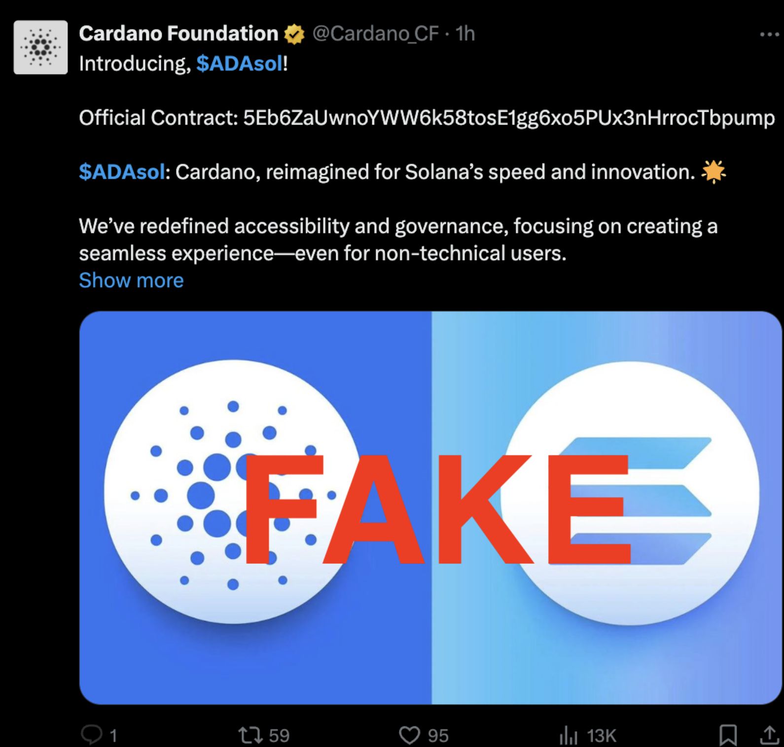The image size is (784, 747).
Task: Click the $ADAsol cashtag before Cardano, reimagined
Action: (122, 172)
